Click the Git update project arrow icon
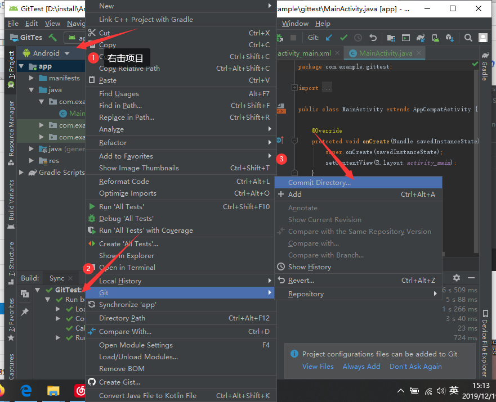The height and width of the screenshot is (402, 496). coord(329,38)
